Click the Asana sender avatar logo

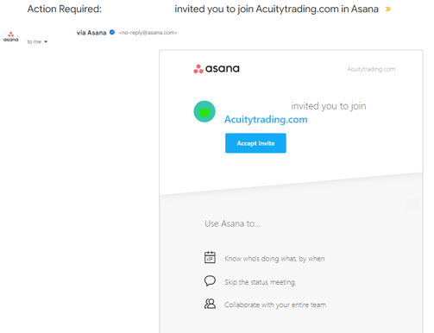pos(11,37)
